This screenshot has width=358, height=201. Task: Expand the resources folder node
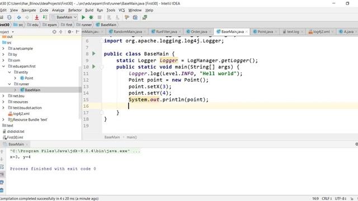pos(3,102)
